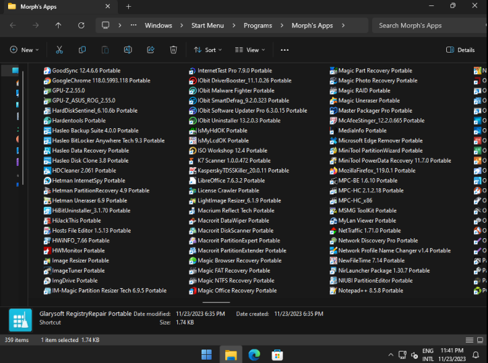Open the New dropdown menu

24,50
